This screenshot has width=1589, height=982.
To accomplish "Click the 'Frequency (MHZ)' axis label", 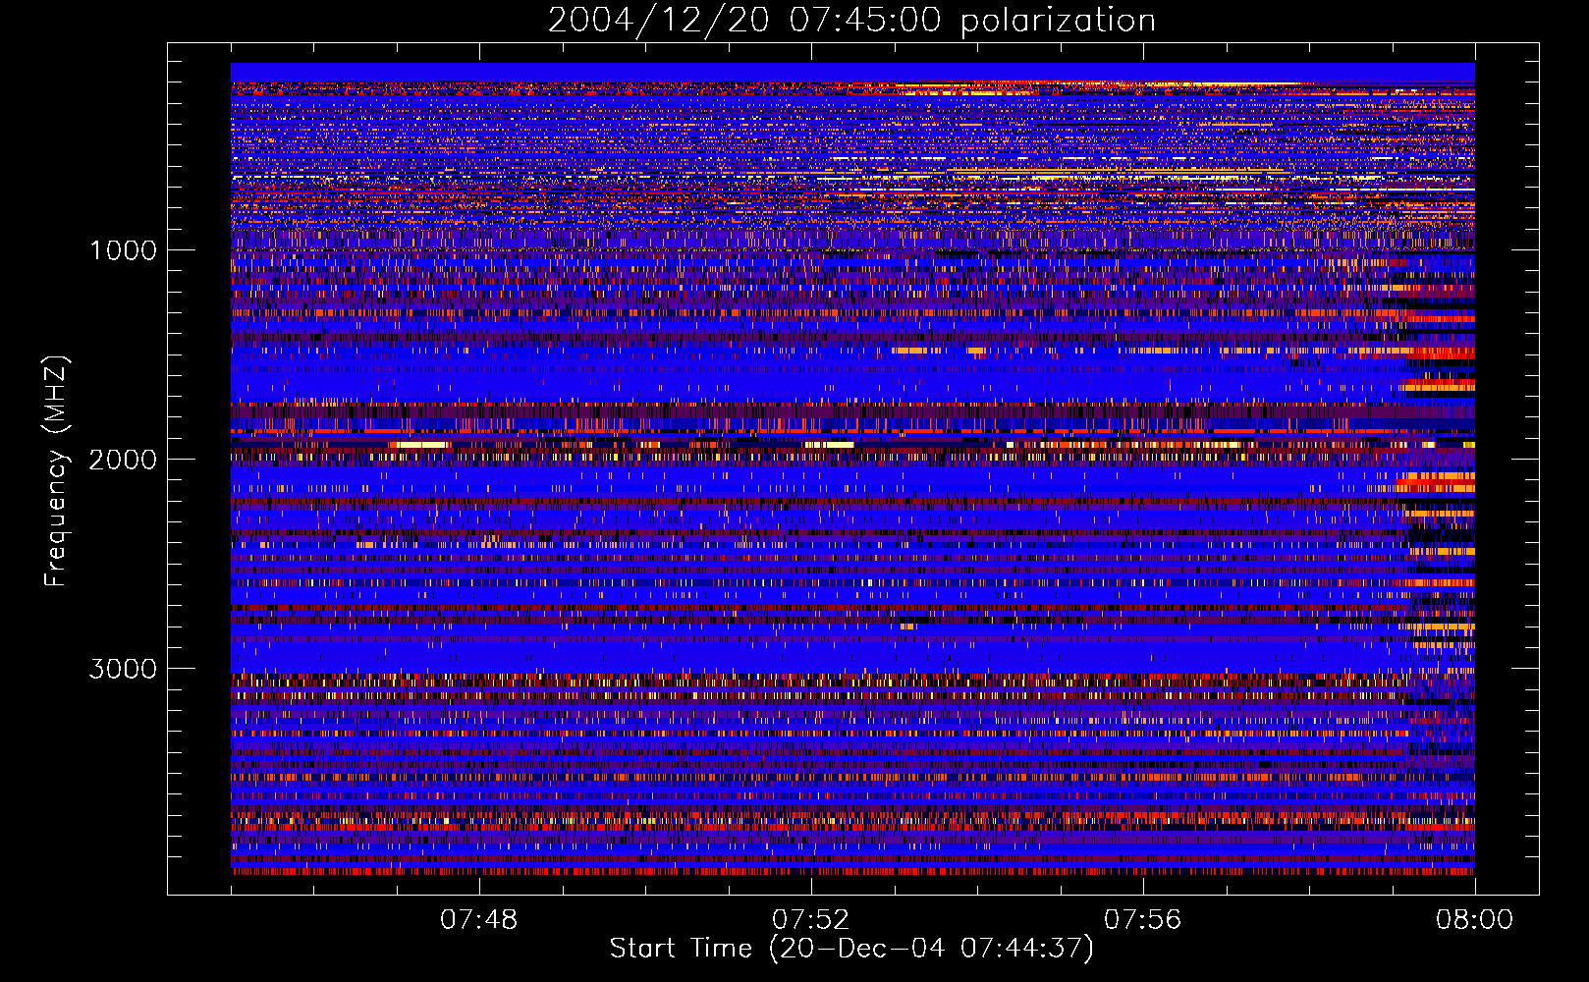I will (56, 471).
